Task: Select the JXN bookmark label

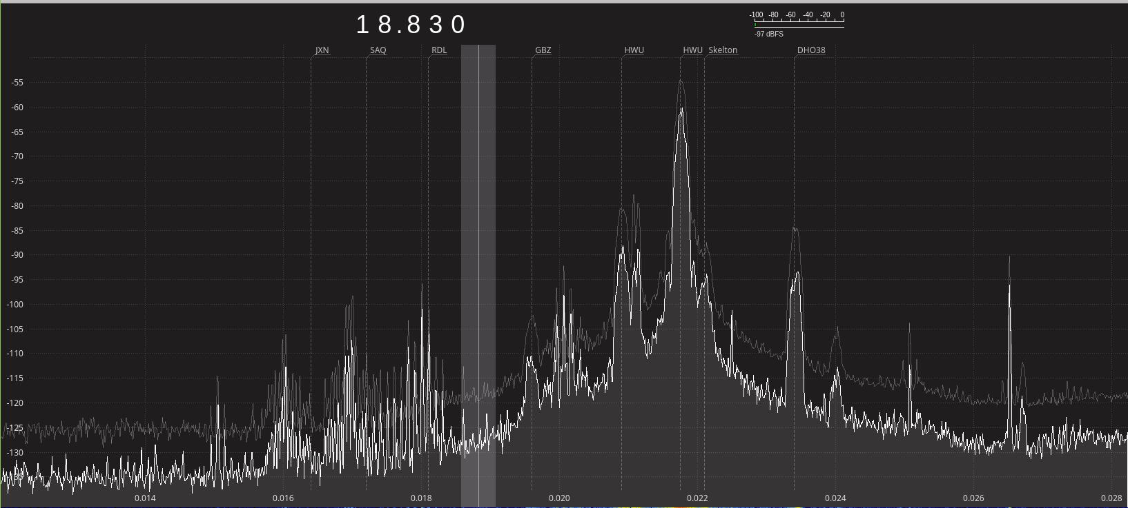Action: pyautogui.click(x=322, y=50)
